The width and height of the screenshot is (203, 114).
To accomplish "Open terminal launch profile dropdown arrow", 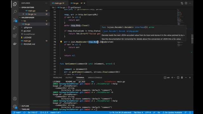I will coord(174,78).
